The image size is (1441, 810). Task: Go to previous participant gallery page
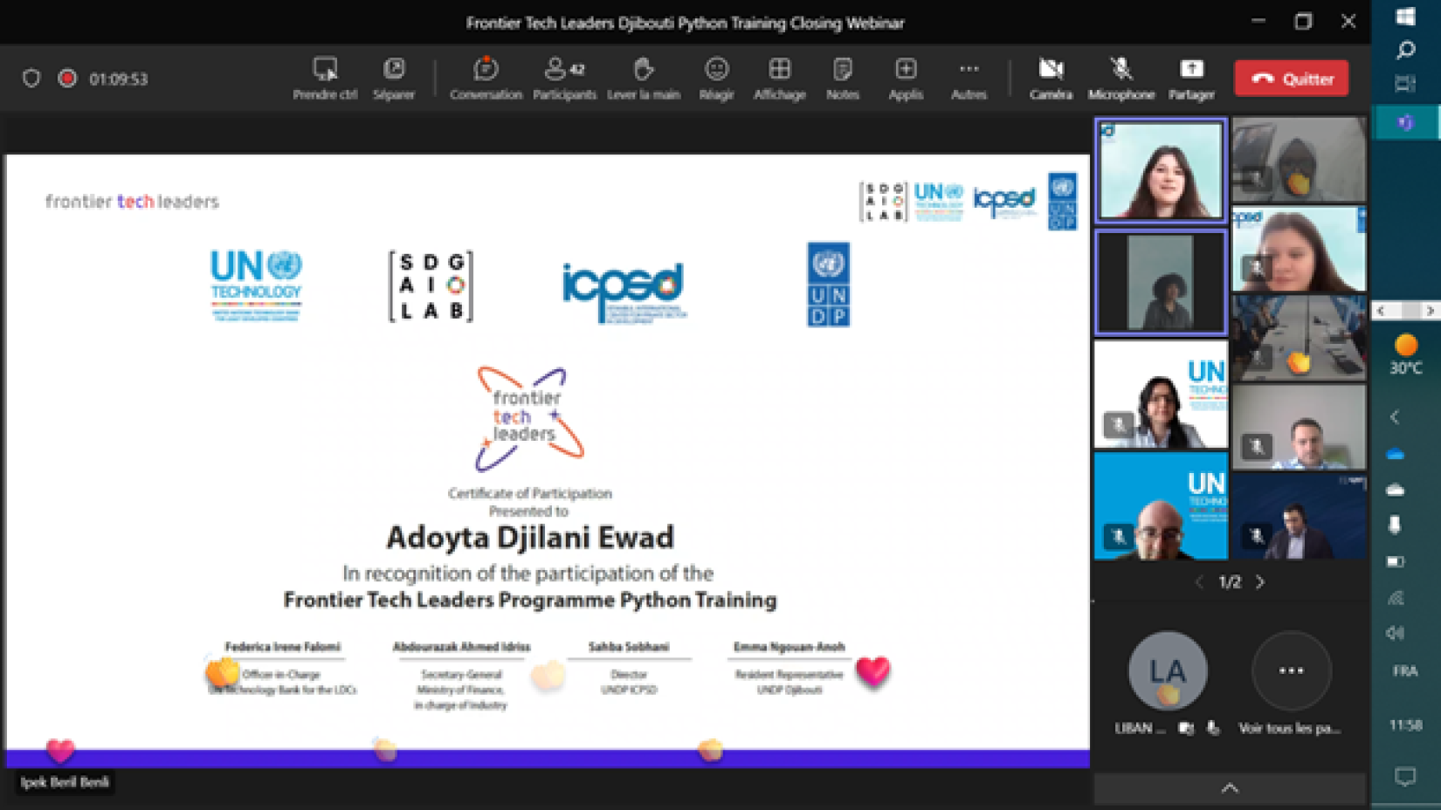tap(1199, 582)
